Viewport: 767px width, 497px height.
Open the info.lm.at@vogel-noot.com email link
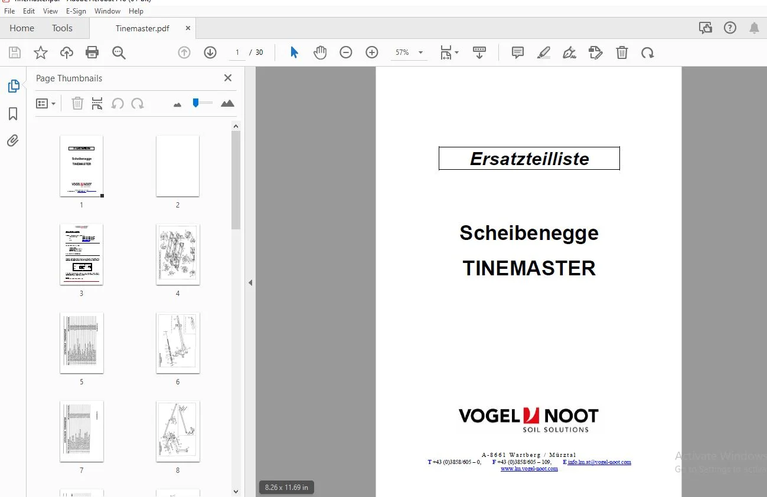[599, 462]
